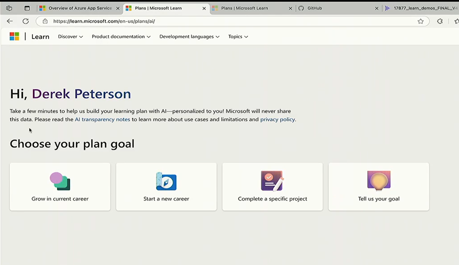Click the browser back arrow

pos(10,21)
